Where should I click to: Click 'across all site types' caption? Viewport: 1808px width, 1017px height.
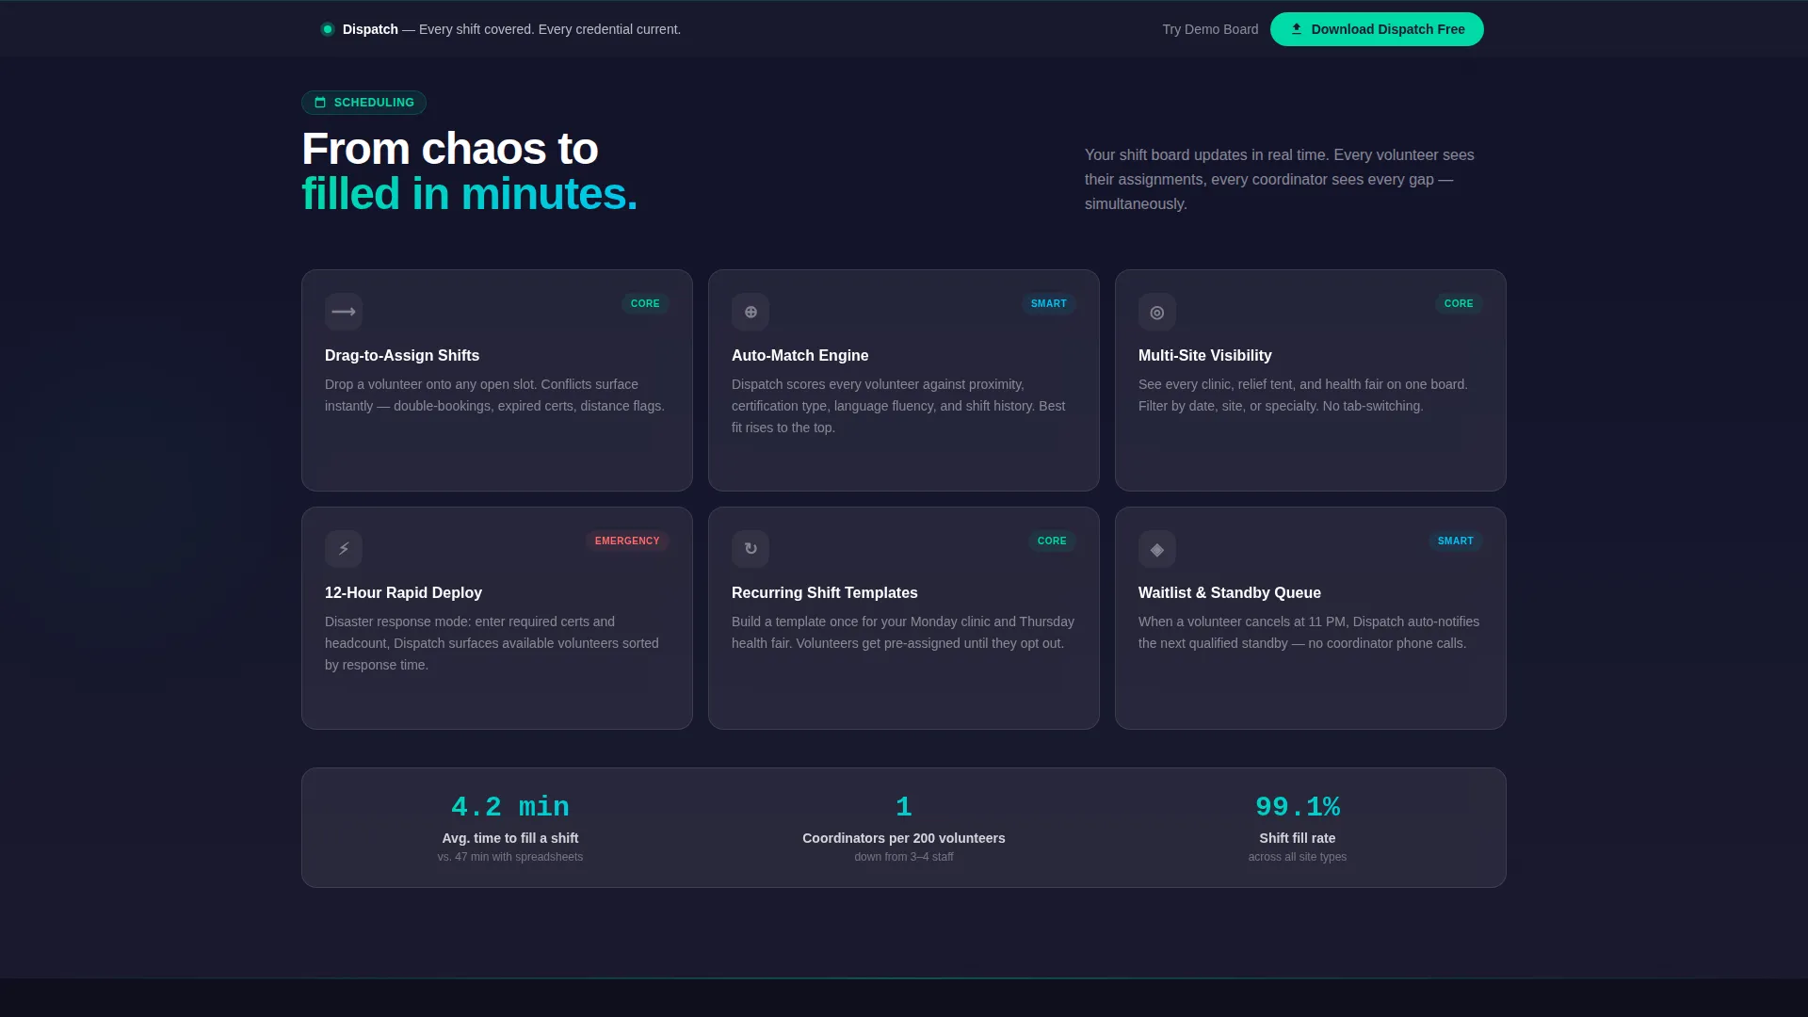pos(1298,857)
